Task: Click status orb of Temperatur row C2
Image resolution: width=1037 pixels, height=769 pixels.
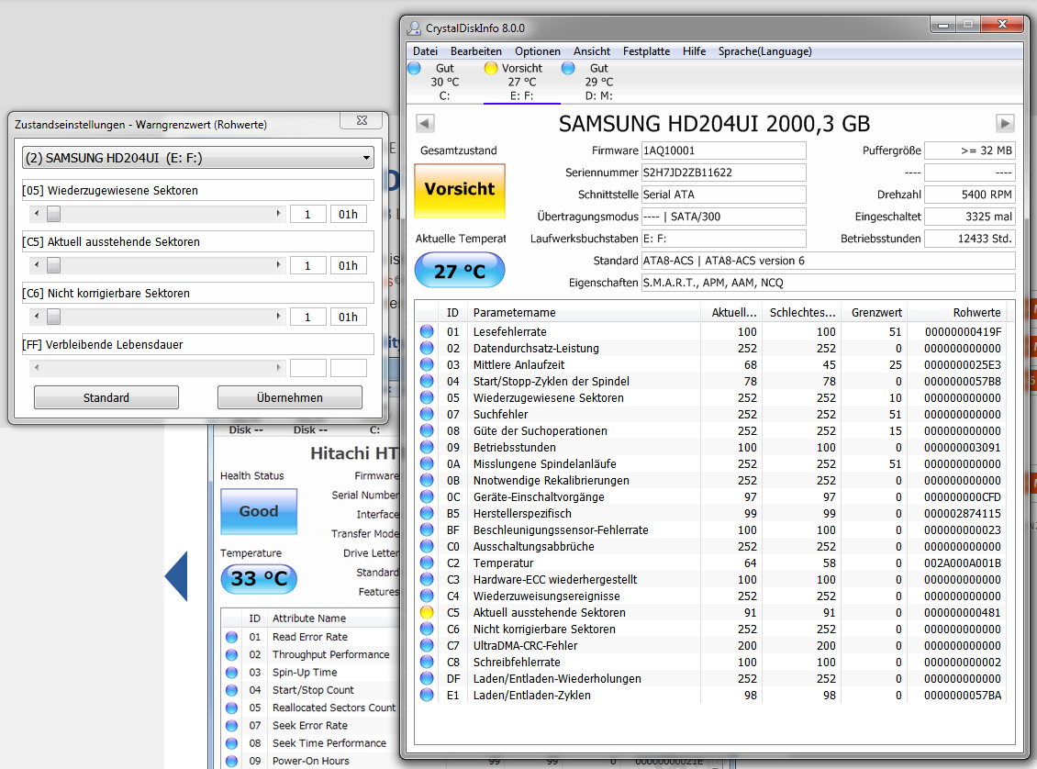Action: (428, 563)
